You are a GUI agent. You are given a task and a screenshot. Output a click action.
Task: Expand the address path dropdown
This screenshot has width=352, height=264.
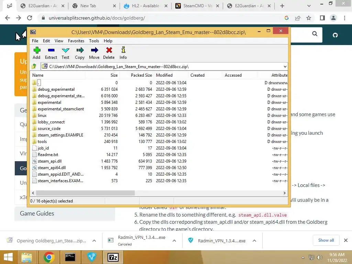pos(285,66)
